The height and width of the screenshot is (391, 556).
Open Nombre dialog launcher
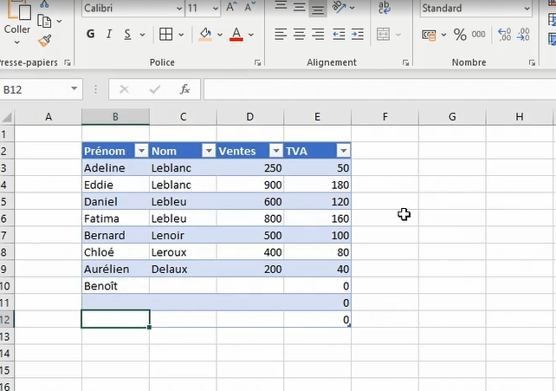[532, 62]
